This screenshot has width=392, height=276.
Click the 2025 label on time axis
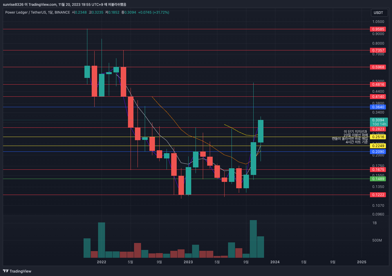[362, 262]
